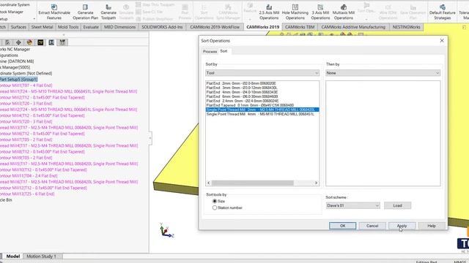Select Machine [DATRON M8] tree item
This screenshot has width=469, height=263.
(17, 61)
